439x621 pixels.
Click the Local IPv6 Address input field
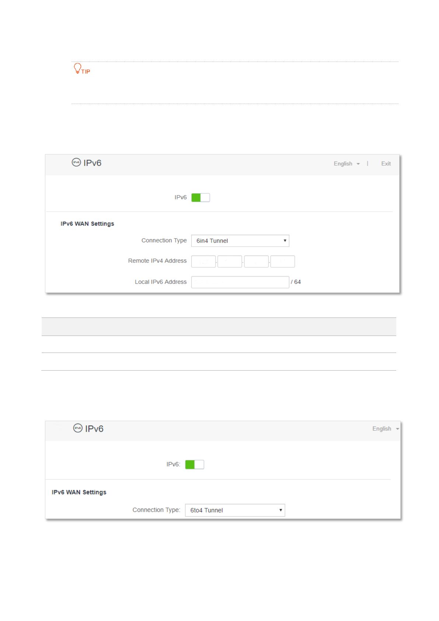coord(240,282)
